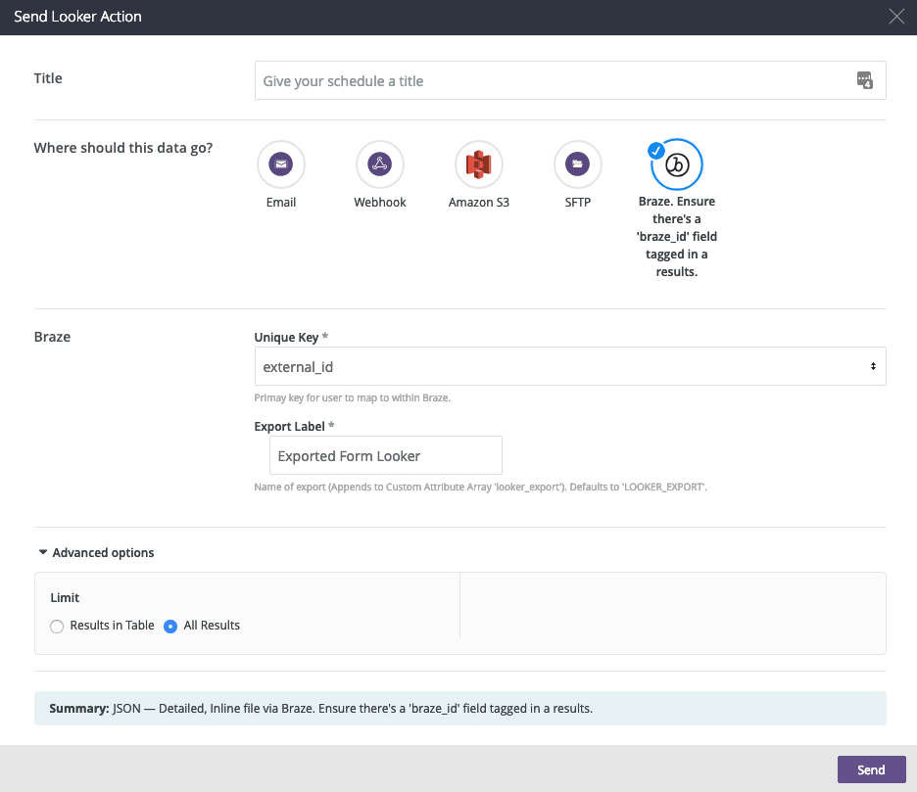Select the Results in Table radio button
The height and width of the screenshot is (792, 917).
(57, 626)
